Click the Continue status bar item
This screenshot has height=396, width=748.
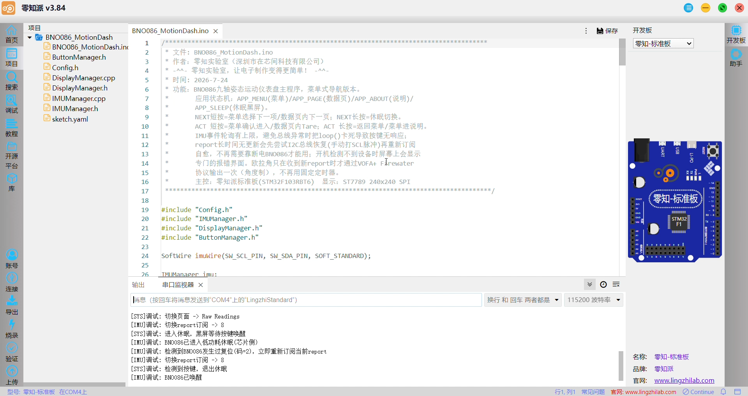click(699, 392)
